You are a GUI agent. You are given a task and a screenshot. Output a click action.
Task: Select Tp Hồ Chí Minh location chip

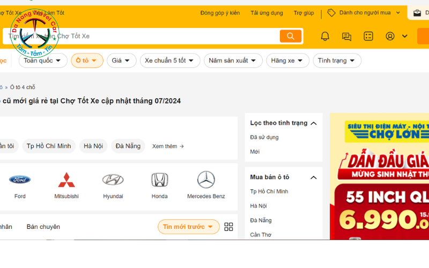[49, 146]
